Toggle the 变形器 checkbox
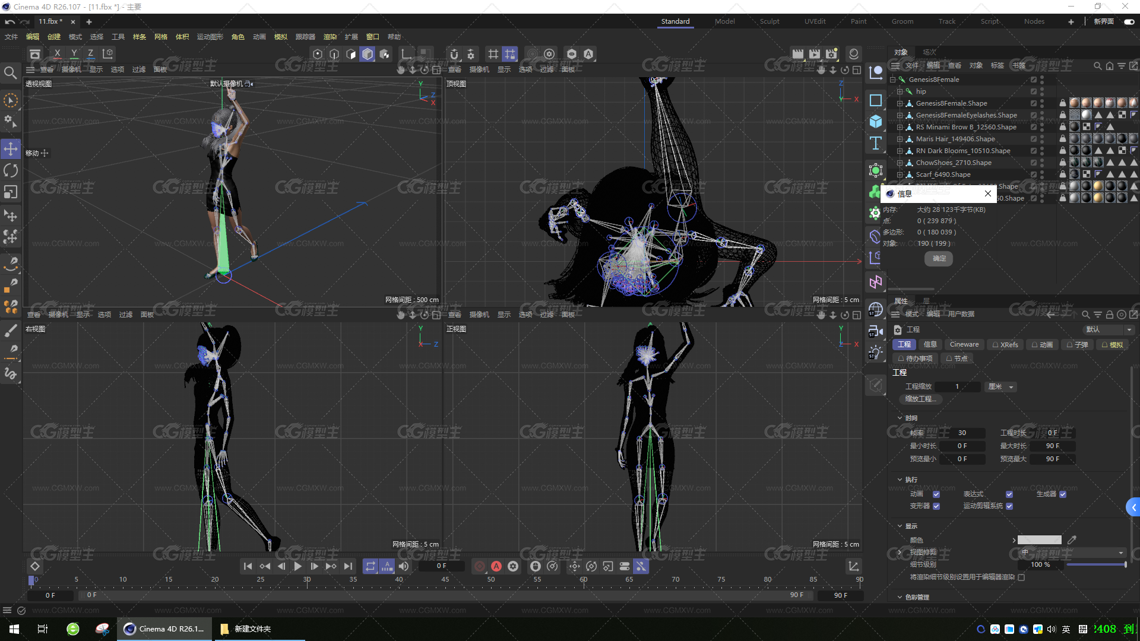 point(936,506)
